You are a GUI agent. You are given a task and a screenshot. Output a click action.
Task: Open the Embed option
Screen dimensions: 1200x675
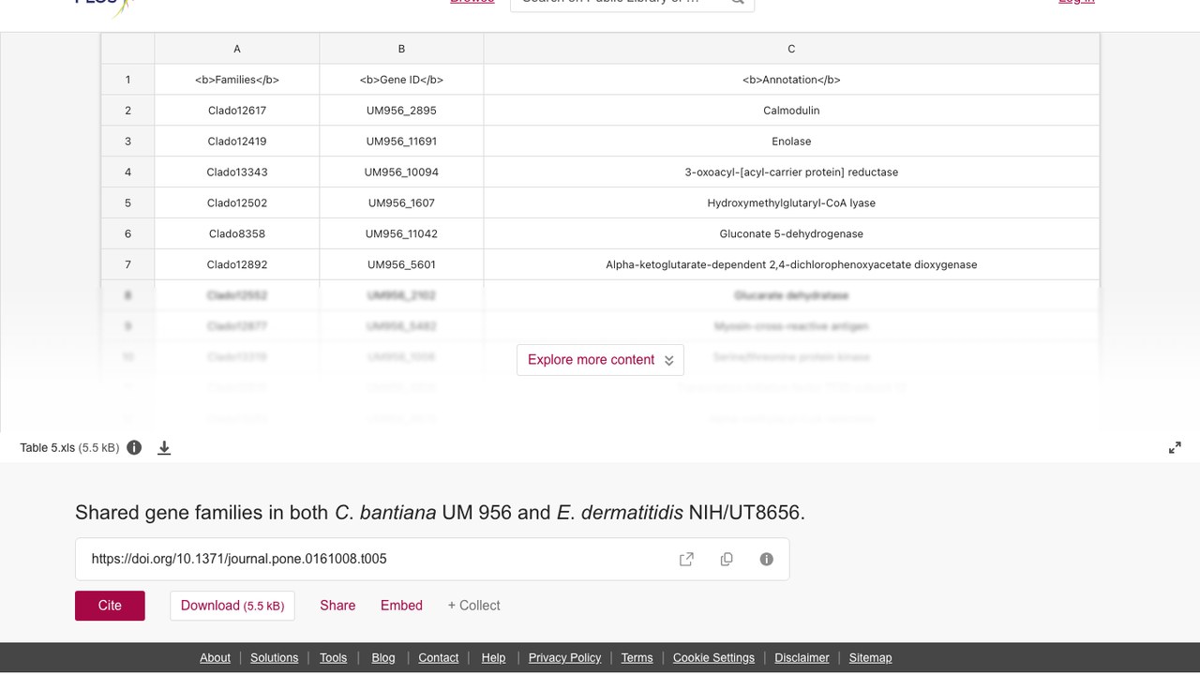click(x=401, y=606)
